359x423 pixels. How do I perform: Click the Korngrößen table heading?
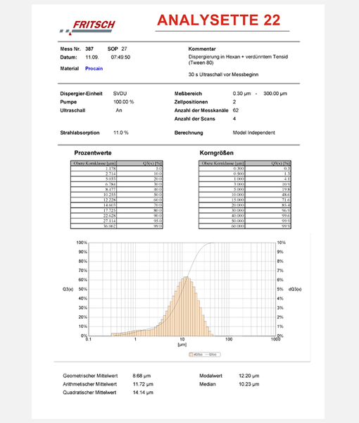pos(217,153)
